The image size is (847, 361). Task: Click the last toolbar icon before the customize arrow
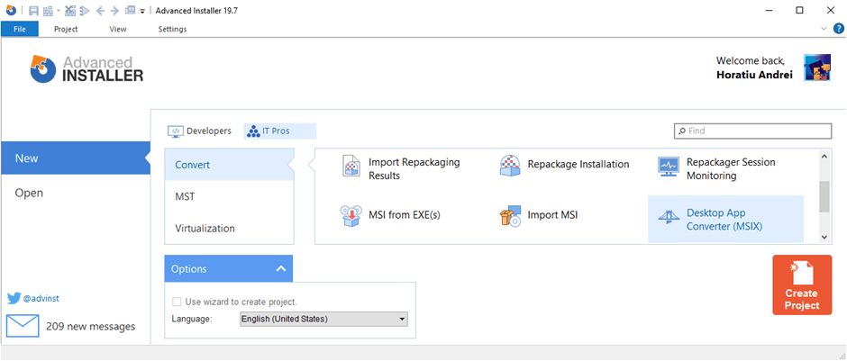point(130,10)
